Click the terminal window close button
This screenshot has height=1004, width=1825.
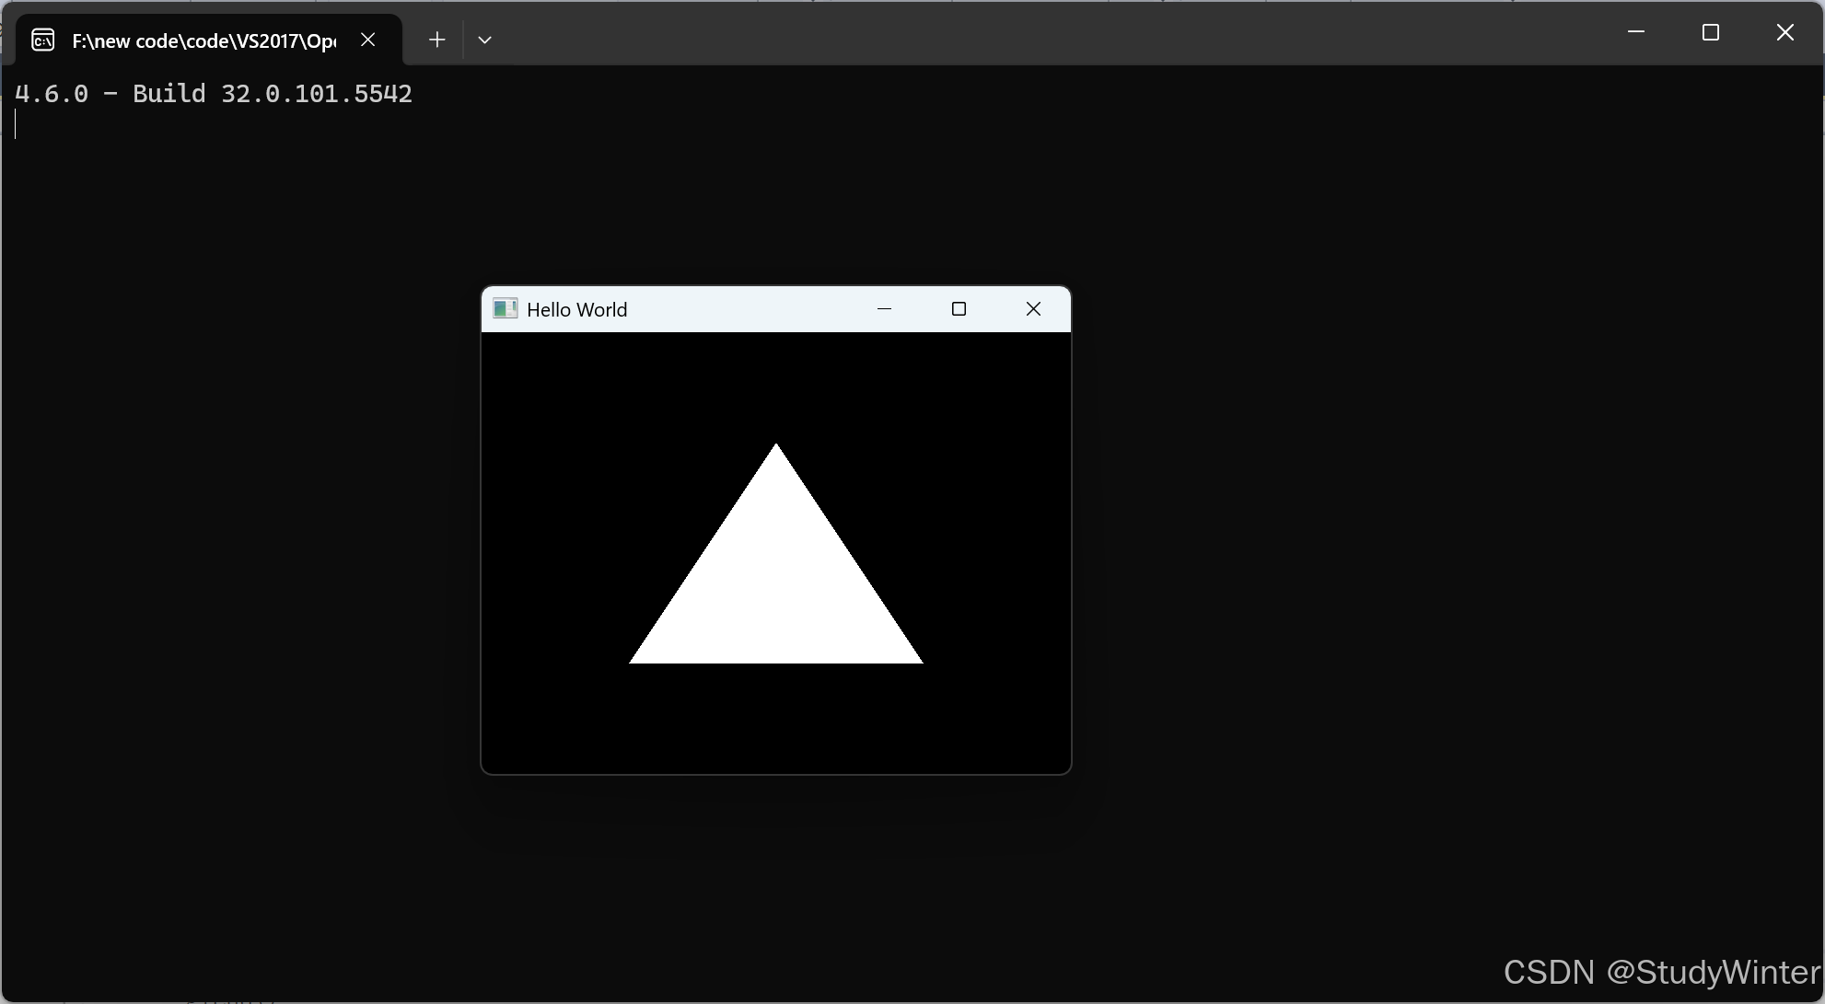(1784, 31)
